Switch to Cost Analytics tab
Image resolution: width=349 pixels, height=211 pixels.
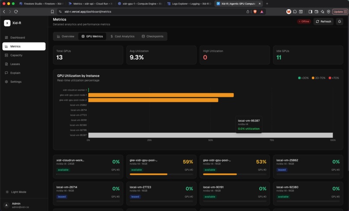[123, 36]
